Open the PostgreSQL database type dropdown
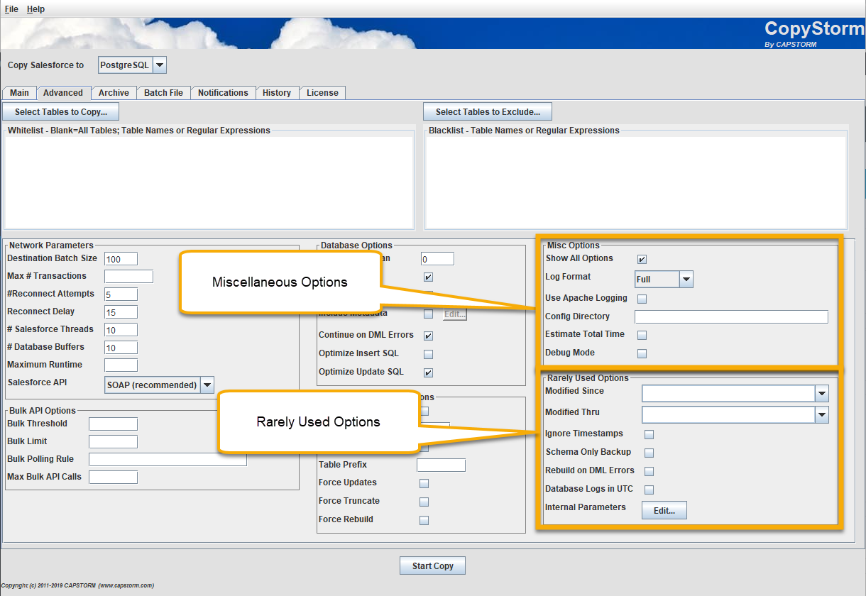The image size is (866, 596). pos(132,65)
